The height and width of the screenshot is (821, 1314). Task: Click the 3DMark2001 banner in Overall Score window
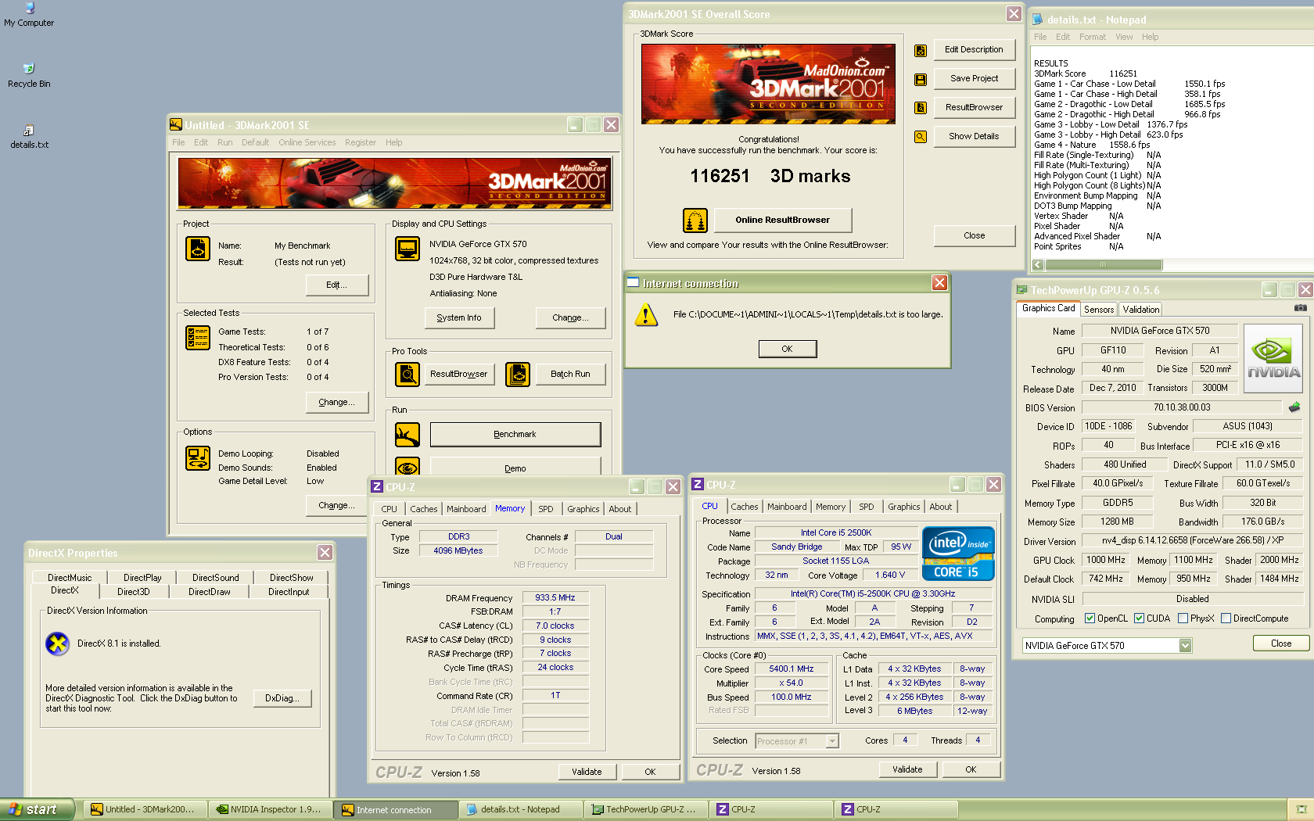pyautogui.click(x=768, y=84)
